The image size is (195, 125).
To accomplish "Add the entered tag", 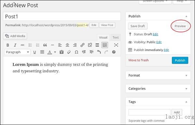I will coord(177,112).
